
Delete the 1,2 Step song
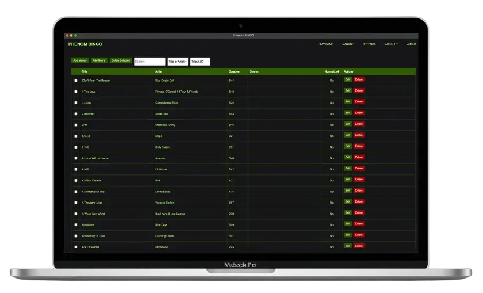click(359, 102)
